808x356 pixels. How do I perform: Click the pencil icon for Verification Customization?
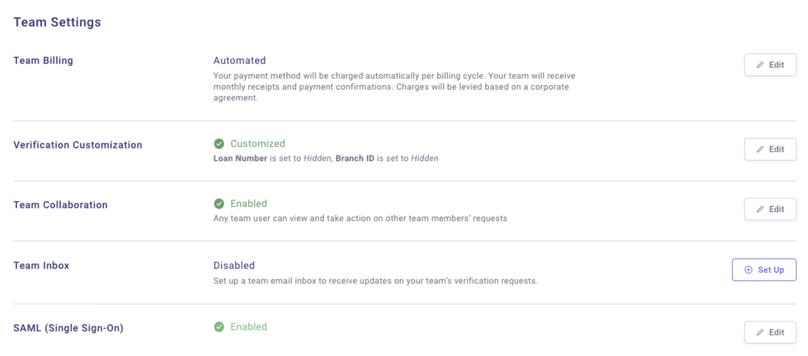click(760, 150)
